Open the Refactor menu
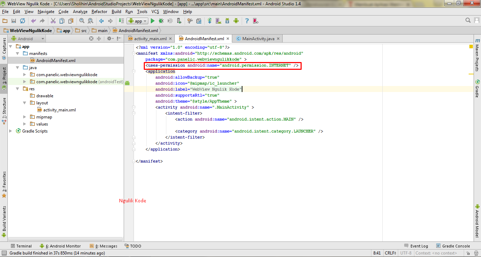The image size is (481, 257). click(99, 12)
